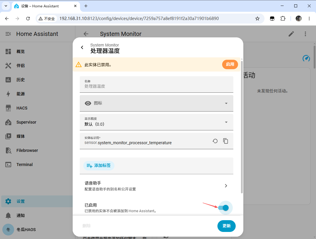Open a new browser tab

[x=86, y=6]
